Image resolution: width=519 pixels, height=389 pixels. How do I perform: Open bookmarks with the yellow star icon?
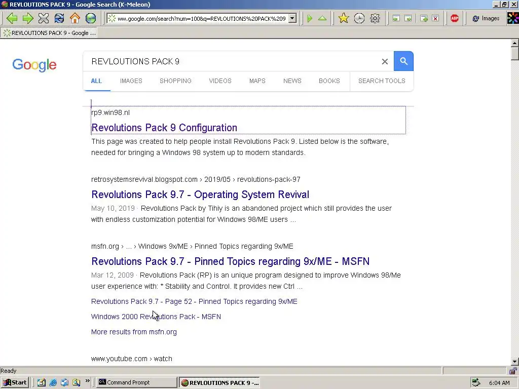344,18
